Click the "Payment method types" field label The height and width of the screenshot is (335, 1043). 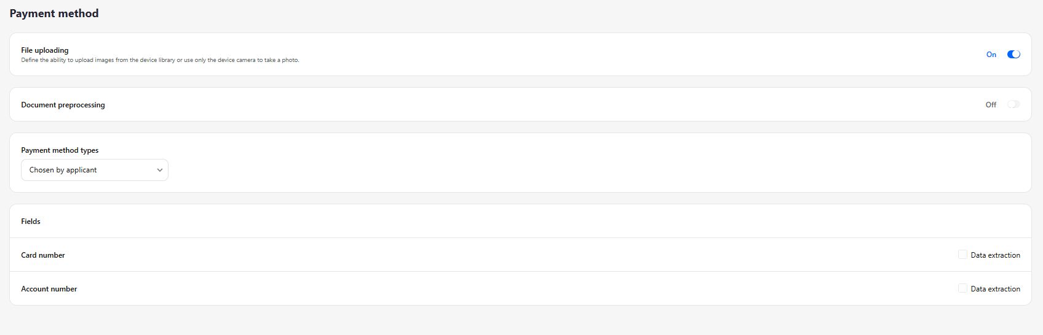tap(60, 150)
